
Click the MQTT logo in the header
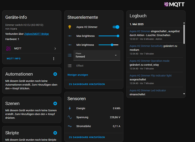click(174, 5)
